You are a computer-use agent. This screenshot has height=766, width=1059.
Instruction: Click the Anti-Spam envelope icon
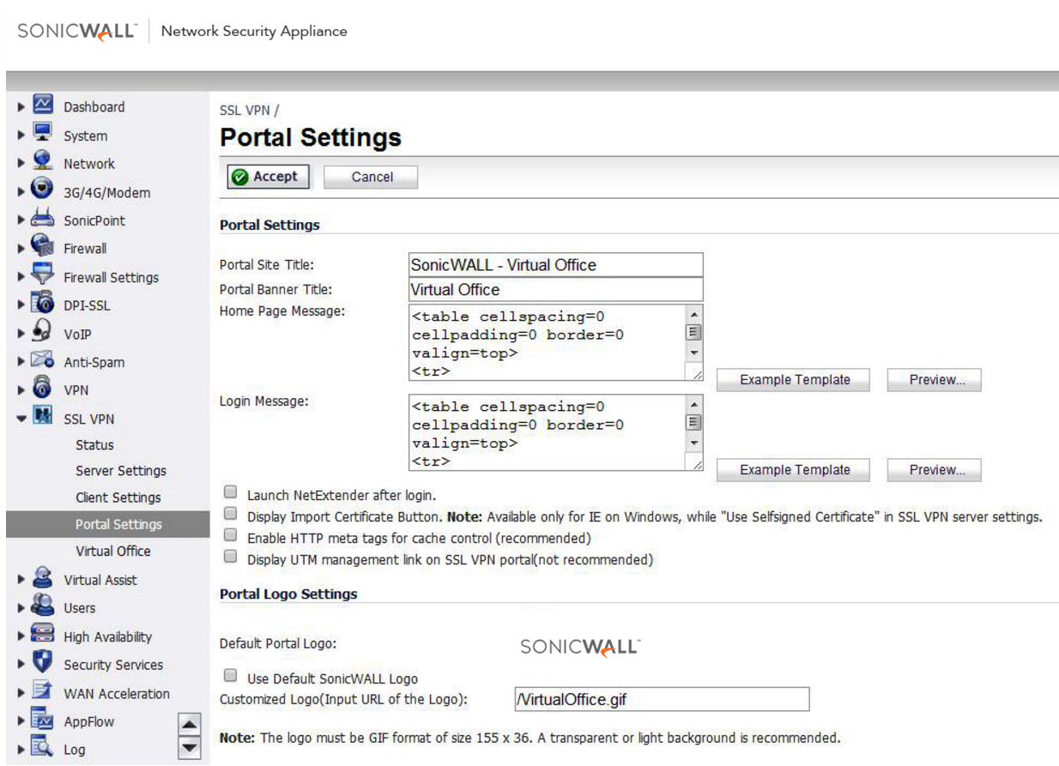click(x=43, y=361)
